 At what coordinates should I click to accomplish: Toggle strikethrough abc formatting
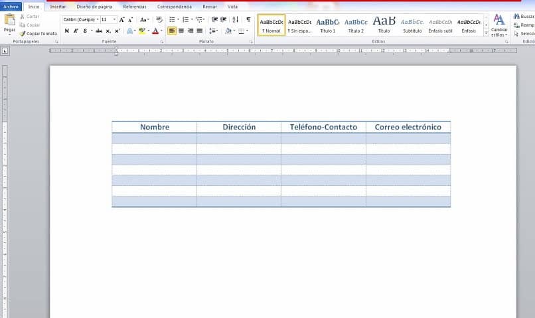99,31
